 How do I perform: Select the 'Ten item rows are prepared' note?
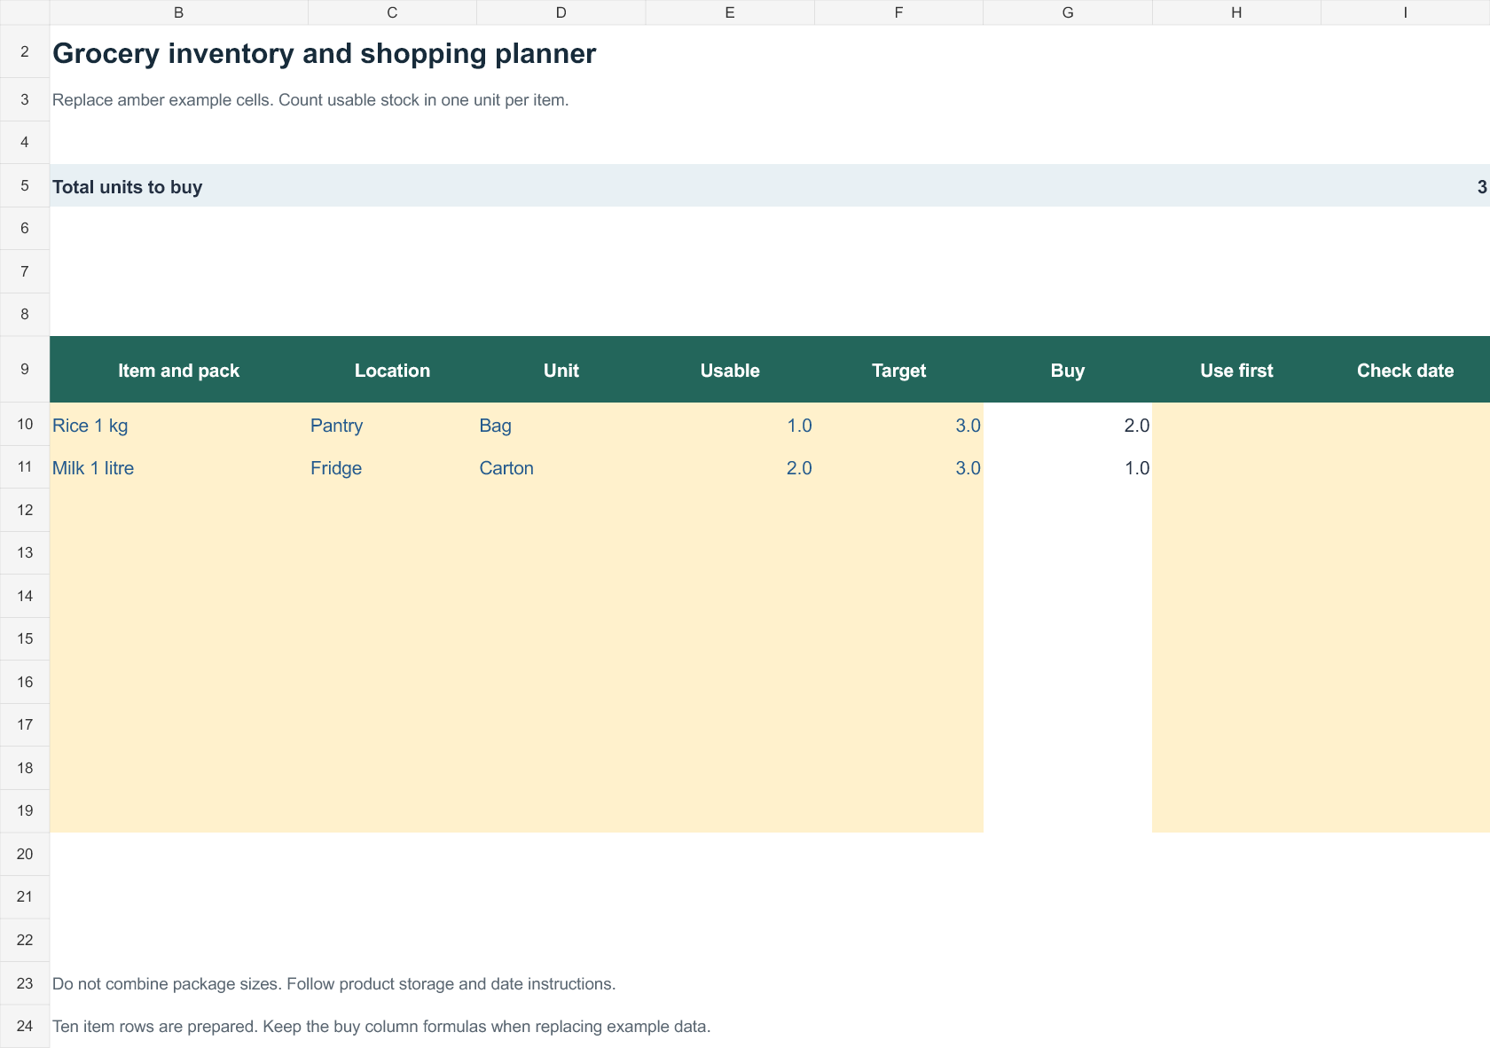pos(381,1026)
